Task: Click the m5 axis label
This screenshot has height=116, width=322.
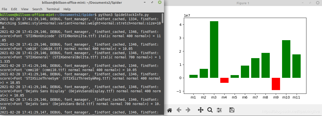Action: click(x=235, y=97)
